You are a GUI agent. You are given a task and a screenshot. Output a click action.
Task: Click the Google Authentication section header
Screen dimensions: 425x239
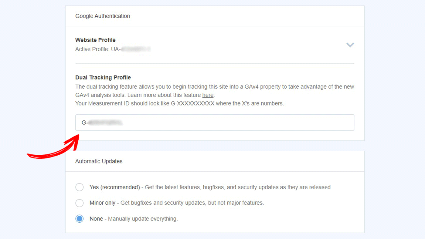coord(103,16)
